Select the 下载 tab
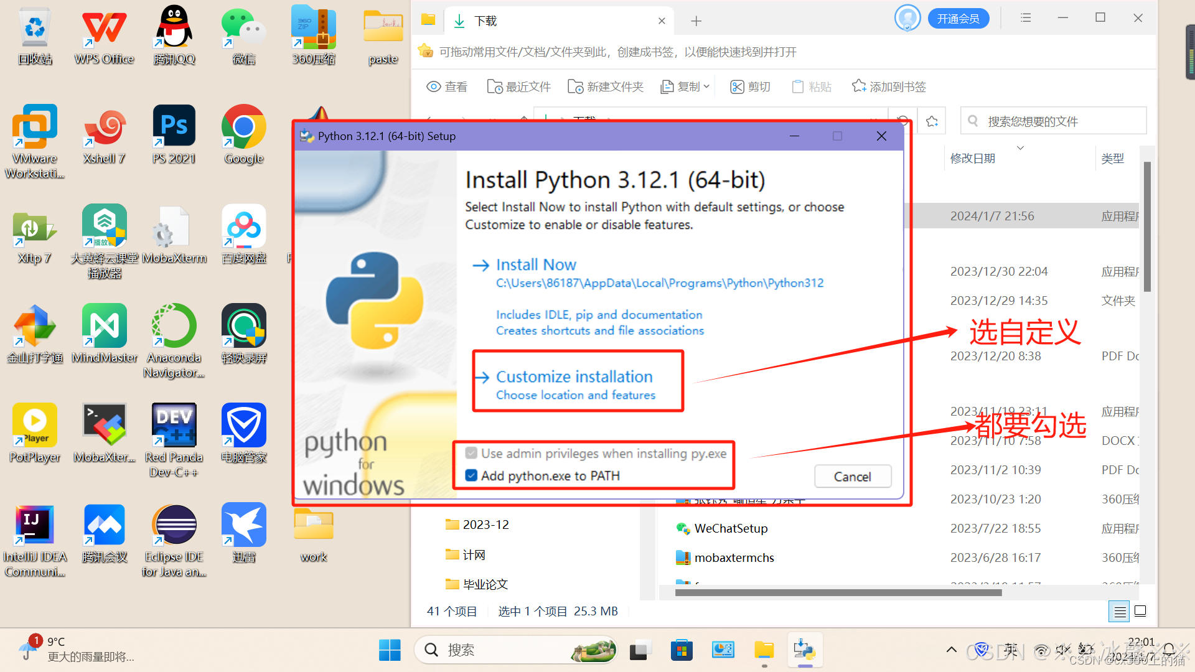Screen dimensions: 1195x672 [x=485, y=21]
